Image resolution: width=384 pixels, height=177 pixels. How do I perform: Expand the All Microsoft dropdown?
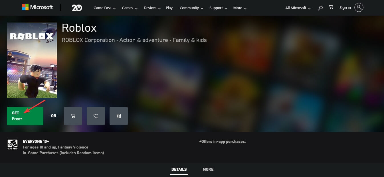pos(296,8)
